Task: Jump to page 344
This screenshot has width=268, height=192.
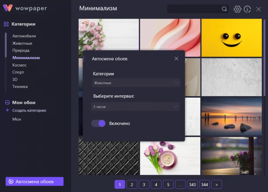Action: tap(205, 185)
